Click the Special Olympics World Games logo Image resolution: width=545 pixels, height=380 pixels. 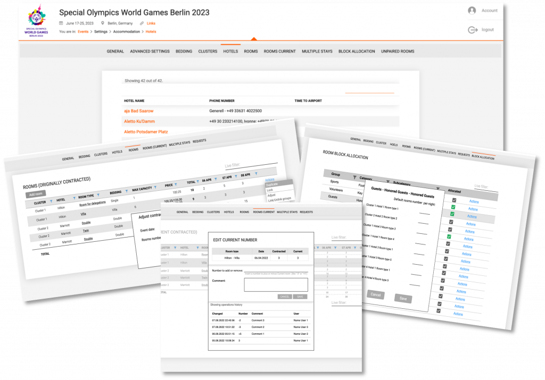click(36, 20)
